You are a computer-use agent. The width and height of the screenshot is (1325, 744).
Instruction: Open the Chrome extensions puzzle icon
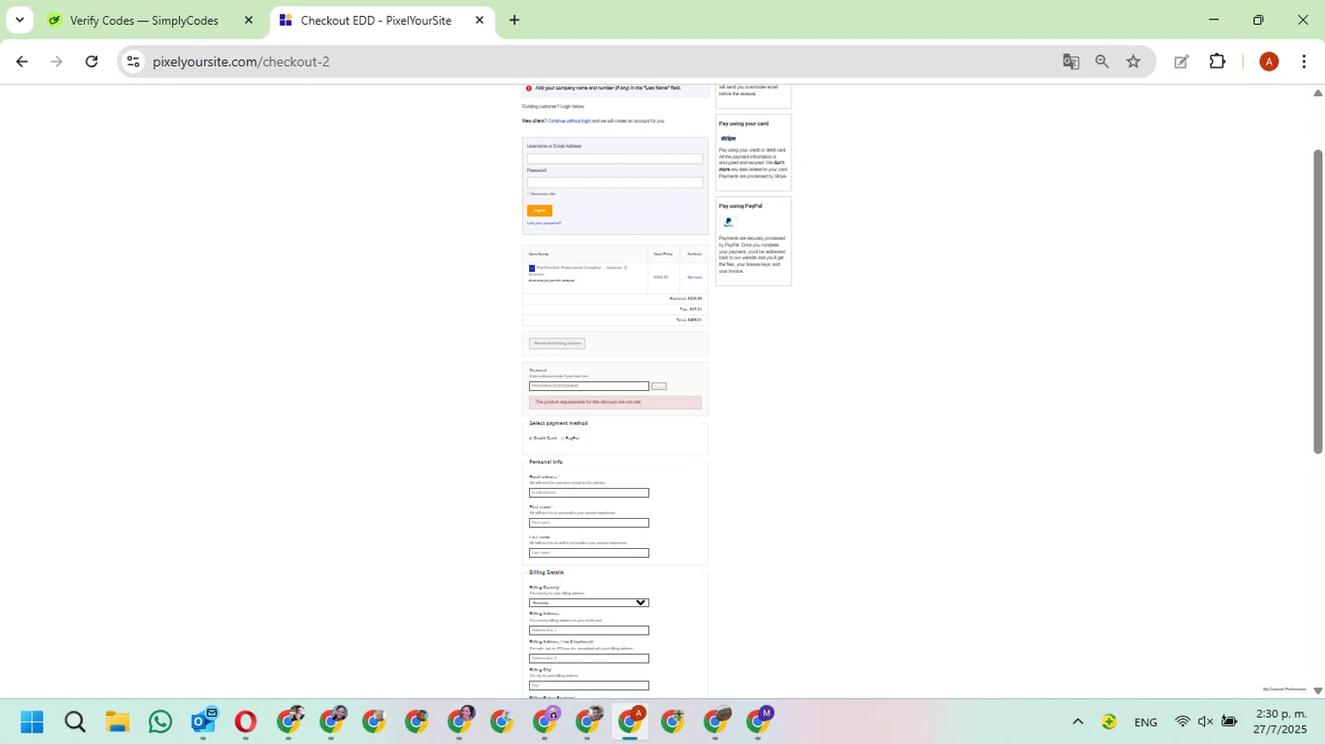[x=1217, y=62]
